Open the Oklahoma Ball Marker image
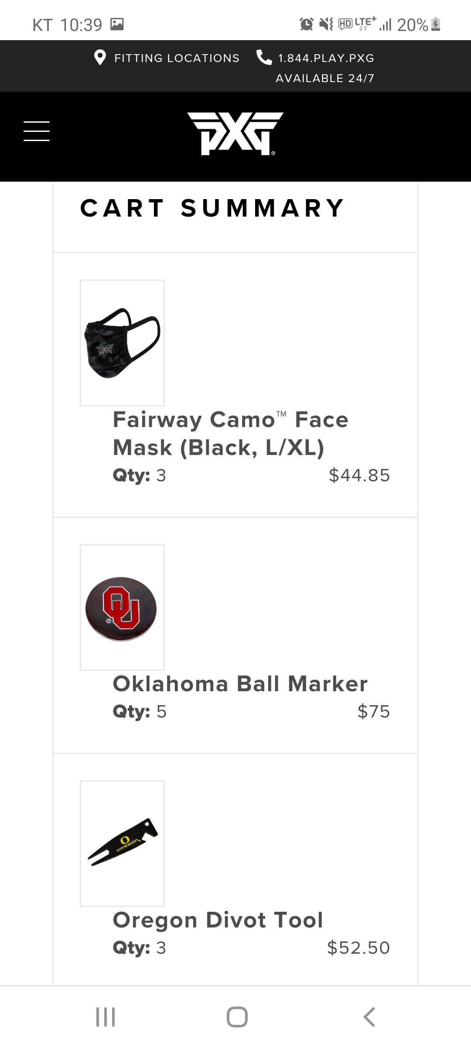The width and height of the screenshot is (471, 1048). tap(122, 607)
